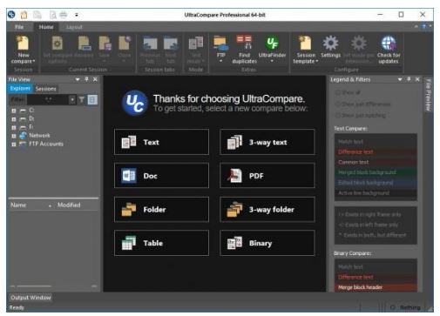Select Show just differences radio button
The image size is (440, 316).
tap(338, 104)
